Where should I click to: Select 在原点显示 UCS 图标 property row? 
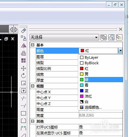click(79, 133)
